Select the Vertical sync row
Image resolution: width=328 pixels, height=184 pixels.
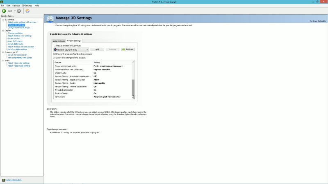(x=93, y=97)
